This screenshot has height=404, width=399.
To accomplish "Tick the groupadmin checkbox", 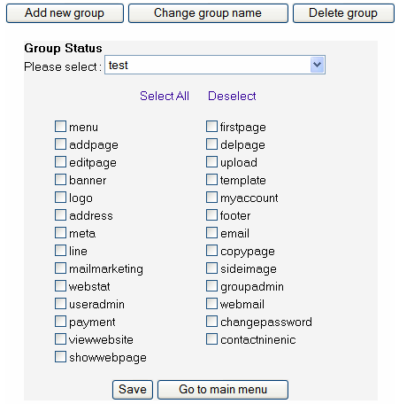I will 211,286.
